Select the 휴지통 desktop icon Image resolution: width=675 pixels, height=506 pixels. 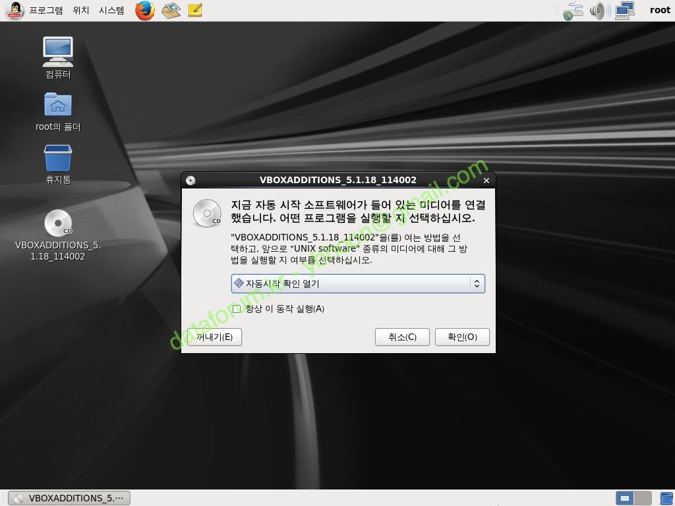(x=58, y=158)
